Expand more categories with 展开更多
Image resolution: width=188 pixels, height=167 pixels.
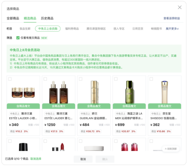(172, 29)
